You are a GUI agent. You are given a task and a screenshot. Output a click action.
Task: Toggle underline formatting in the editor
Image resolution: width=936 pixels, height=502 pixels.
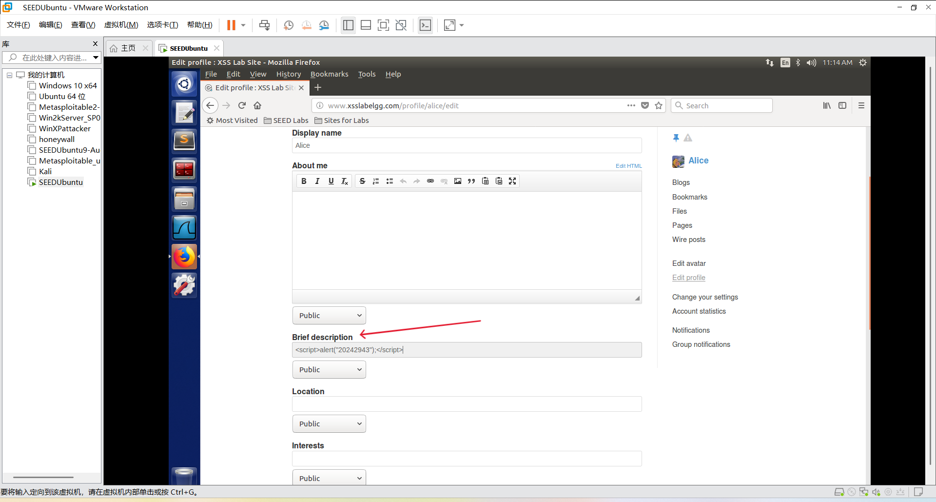tap(331, 181)
